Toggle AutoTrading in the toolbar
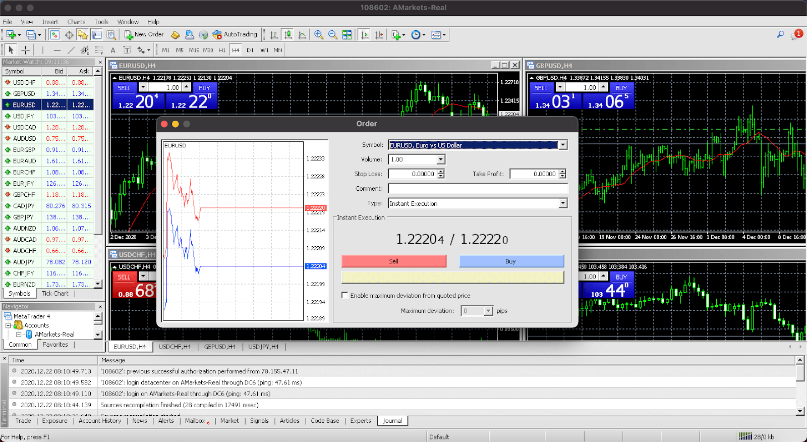 pos(235,35)
